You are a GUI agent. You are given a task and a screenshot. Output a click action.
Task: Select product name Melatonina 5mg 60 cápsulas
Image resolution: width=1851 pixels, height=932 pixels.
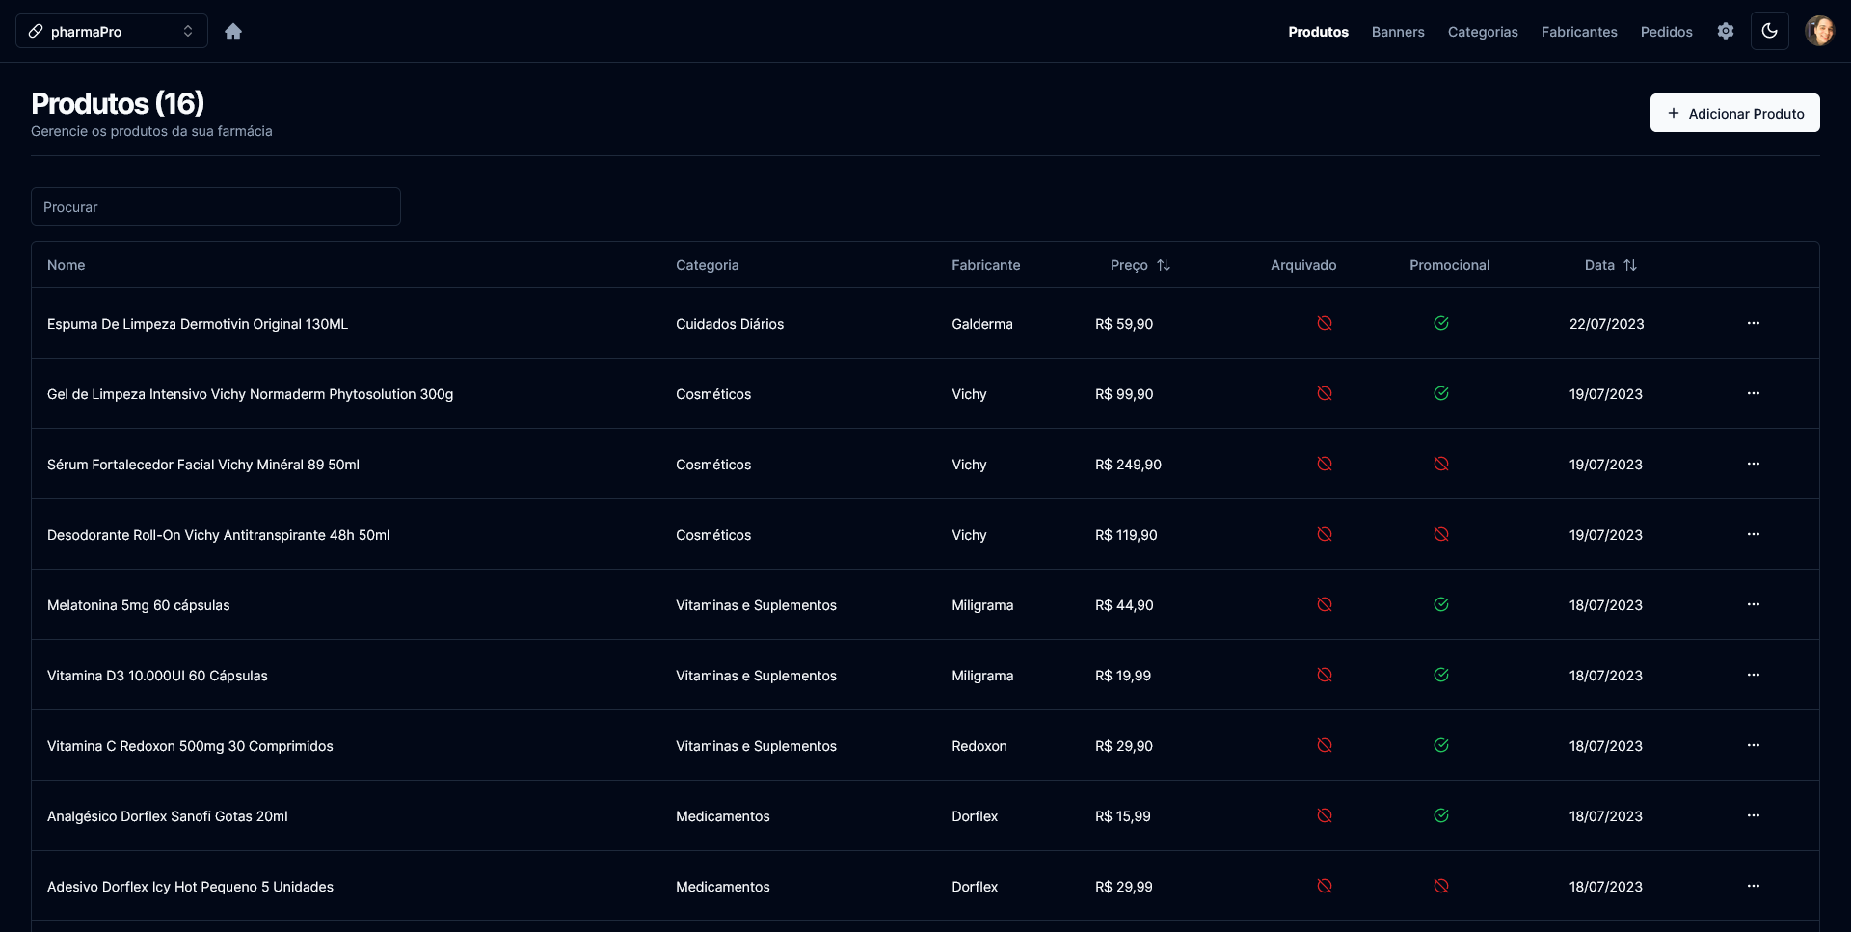click(139, 605)
